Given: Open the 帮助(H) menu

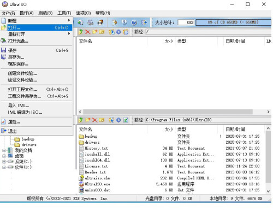Looking at the screenshot, I should tap(103, 13).
